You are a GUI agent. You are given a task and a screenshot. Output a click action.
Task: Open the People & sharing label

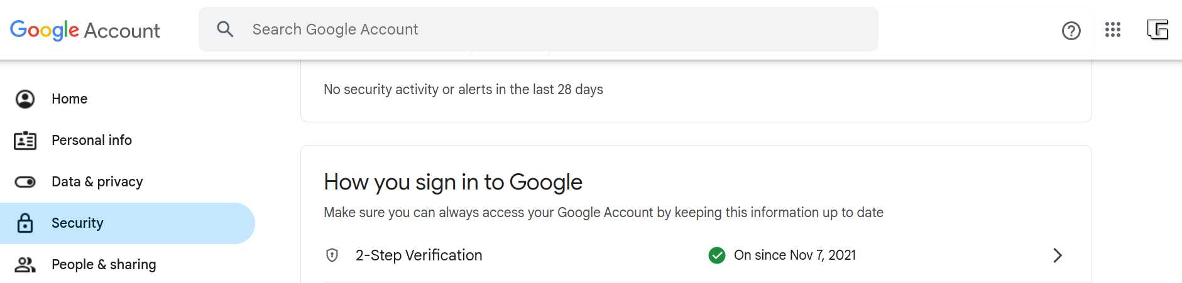point(104,265)
